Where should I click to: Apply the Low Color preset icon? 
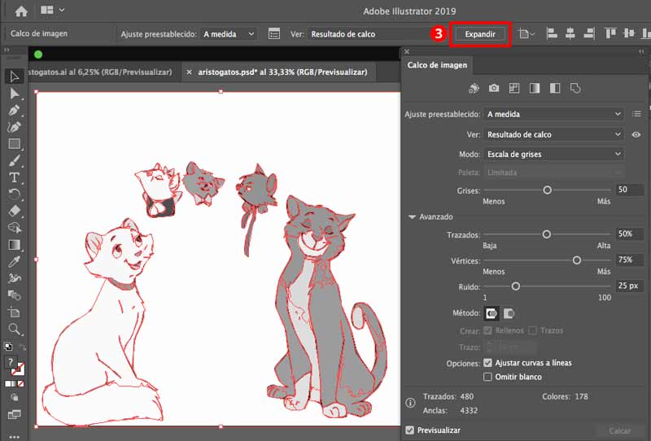514,88
